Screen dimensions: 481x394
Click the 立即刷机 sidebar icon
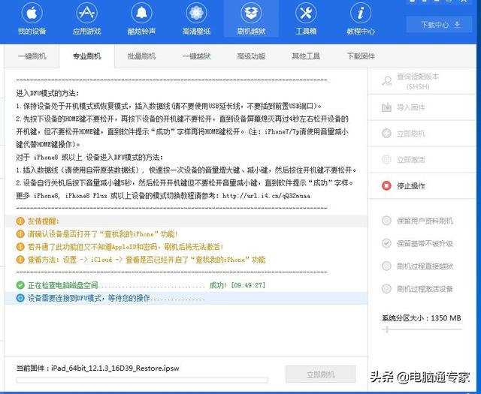click(386, 134)
